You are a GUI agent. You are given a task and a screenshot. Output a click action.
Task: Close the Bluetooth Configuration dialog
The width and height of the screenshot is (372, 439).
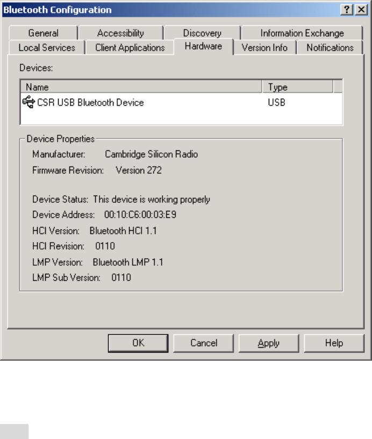(x=361, y=10)
